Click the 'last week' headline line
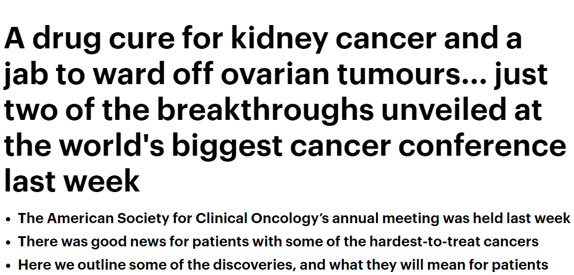The height and width of the screenshot is (275, 574). 72,180
